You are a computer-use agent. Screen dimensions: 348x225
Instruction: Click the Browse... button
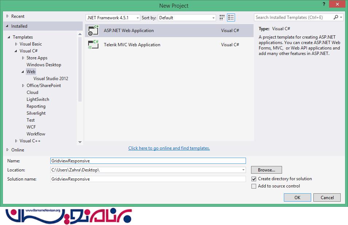pyautogui.click(x=266, y=170)
